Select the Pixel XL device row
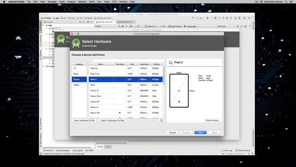The width and height of the screenshot is (296, 167). point(126,68)
